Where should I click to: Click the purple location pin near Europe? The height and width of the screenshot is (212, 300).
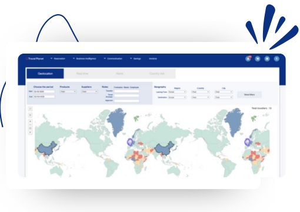130,142
